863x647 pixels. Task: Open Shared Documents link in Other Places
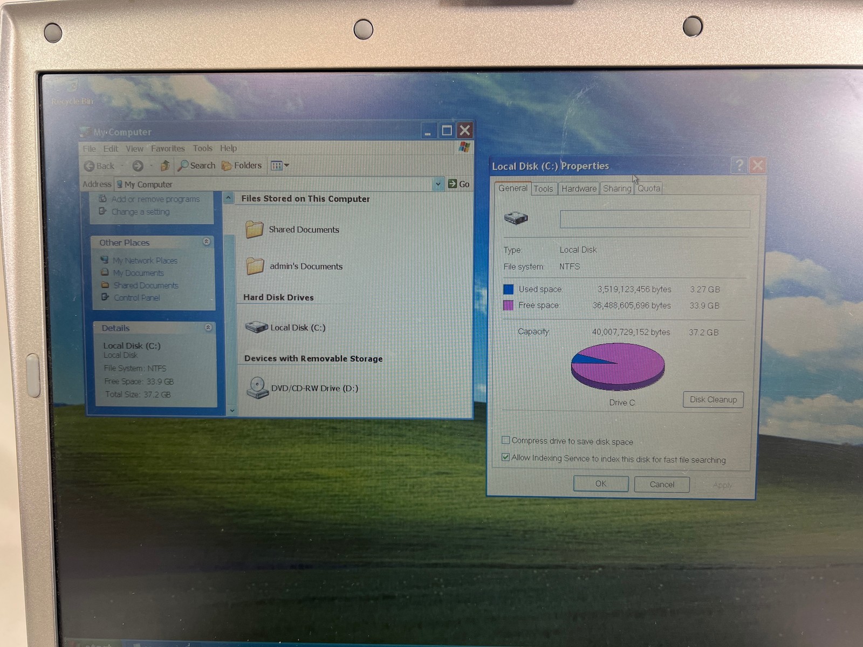pos(146,285)
